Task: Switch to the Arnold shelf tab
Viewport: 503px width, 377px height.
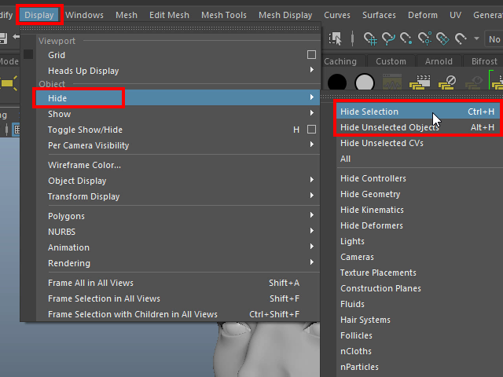Action: click(439, 61)
